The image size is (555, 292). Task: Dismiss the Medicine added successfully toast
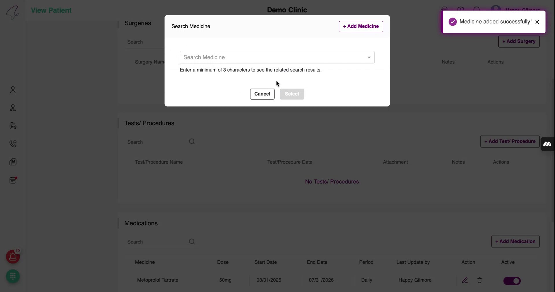point(537,22)
